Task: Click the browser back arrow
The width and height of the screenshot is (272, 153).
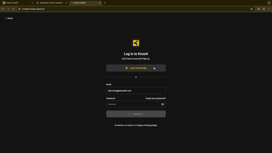Action: [x=3, y=9]
